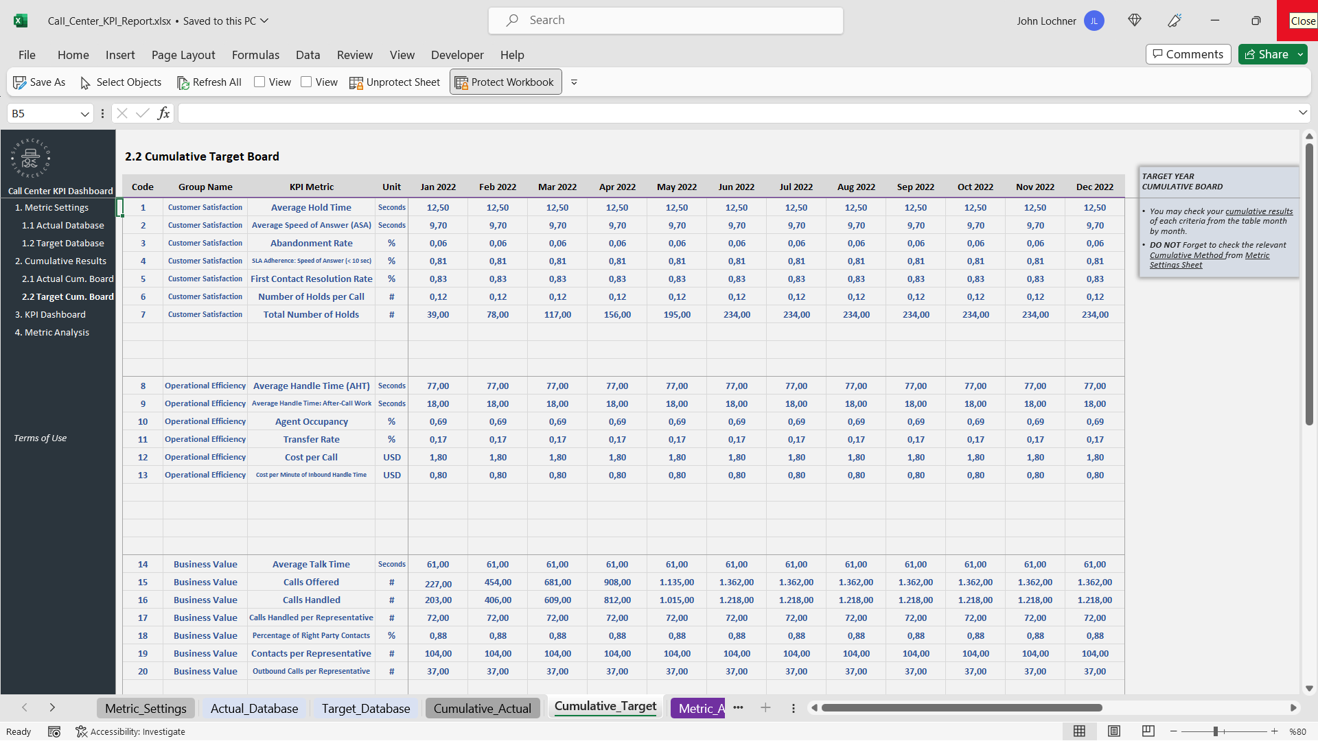Viewport: 1318px width, 741px height.
Task: Select Calls Offered Jan 2022 value 227,00
Action: click(438, 583)
